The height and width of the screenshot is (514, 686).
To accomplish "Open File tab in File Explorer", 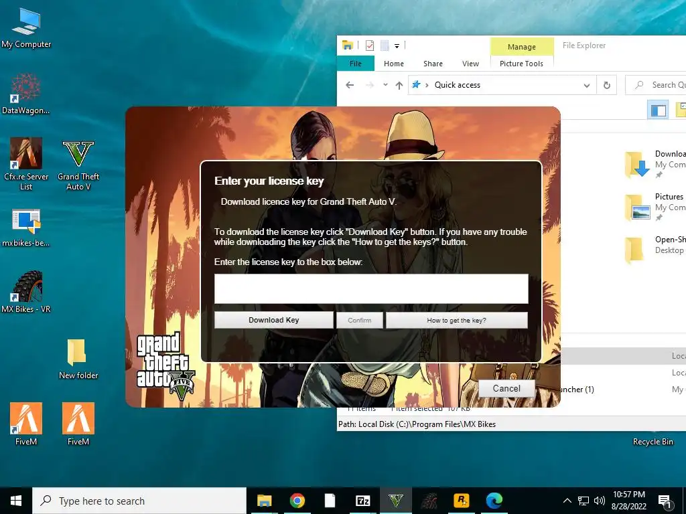I will [x=356, y=64].
